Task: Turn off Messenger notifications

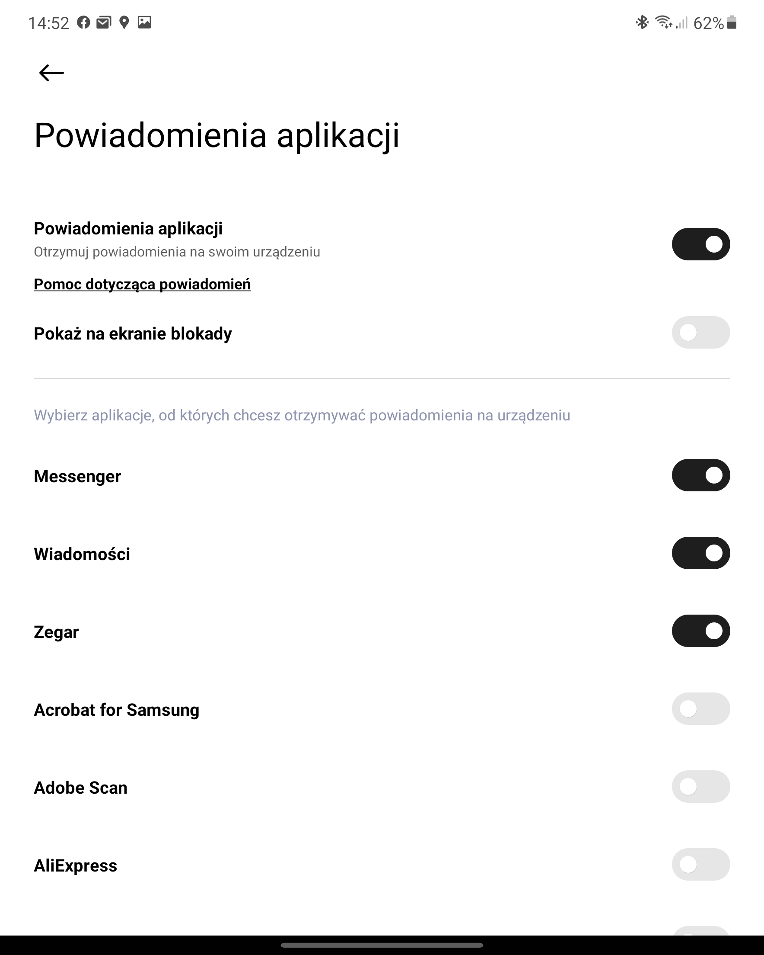Action: 701,475
